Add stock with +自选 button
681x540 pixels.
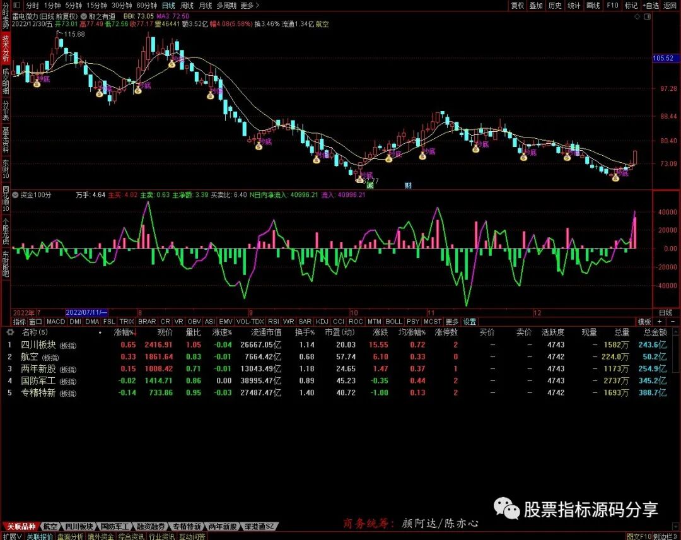click(651, 5)
